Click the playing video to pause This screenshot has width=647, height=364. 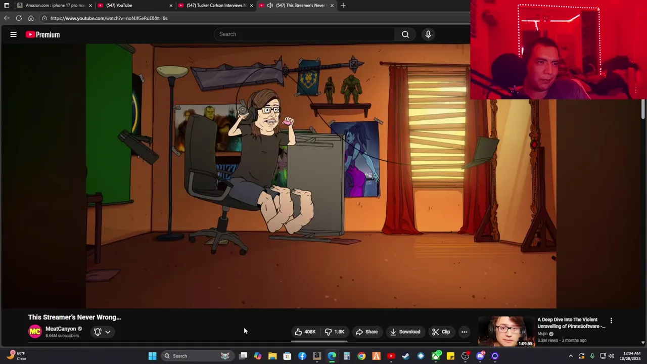pyautogui.click(x=321, y=175)
